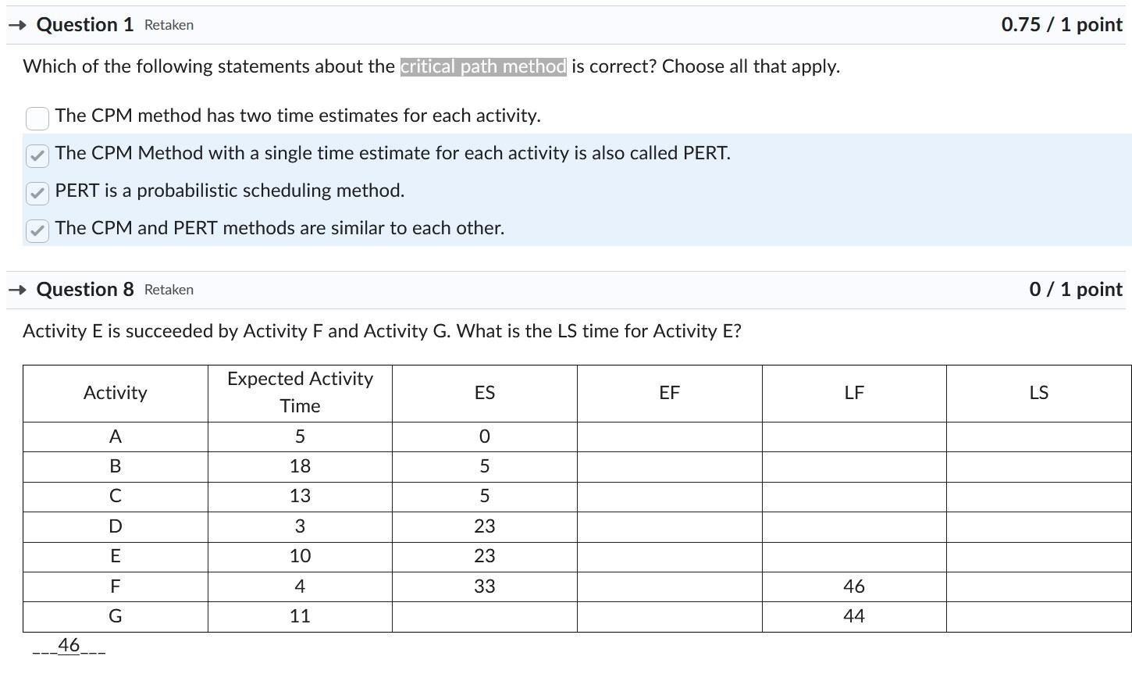Click the LF value 46 for Activity F
The image size is (1132, 681).
(853, 586)
